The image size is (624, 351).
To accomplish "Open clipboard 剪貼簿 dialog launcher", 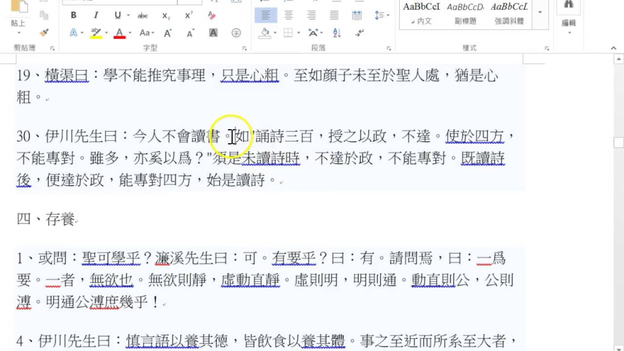I will (52, 48).
